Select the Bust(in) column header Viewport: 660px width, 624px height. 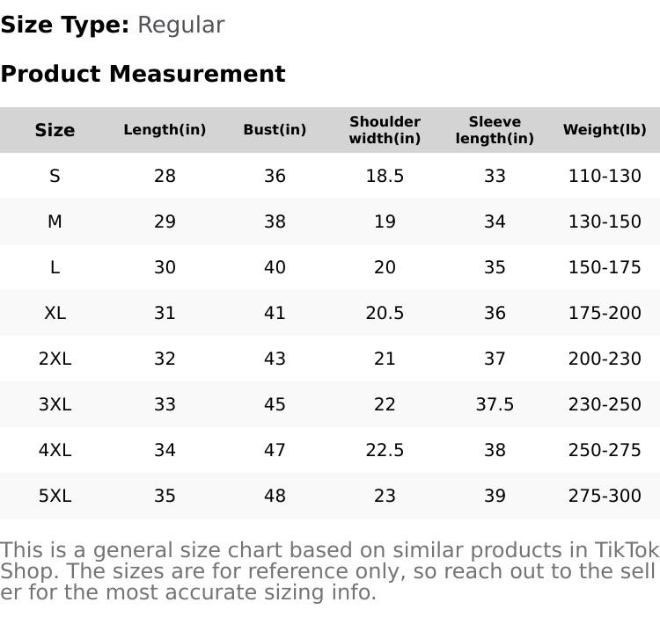275,130
